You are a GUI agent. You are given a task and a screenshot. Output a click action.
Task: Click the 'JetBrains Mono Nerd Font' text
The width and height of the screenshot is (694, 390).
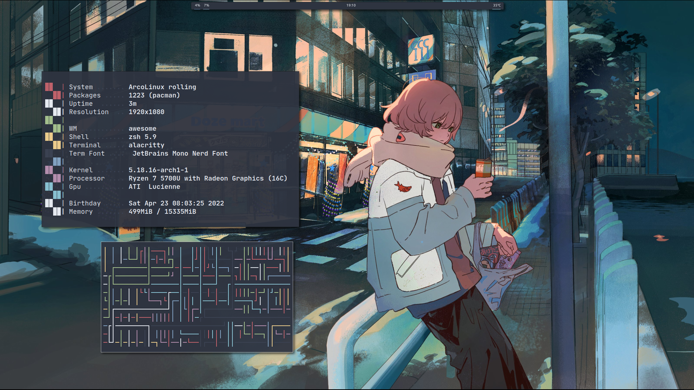[180, 153]
